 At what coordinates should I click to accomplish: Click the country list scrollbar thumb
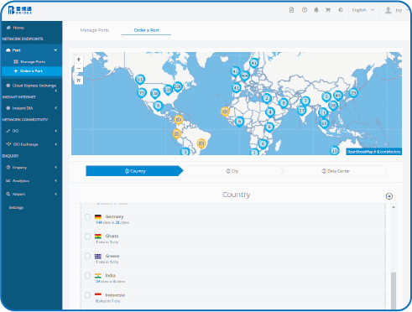[394, 290]
